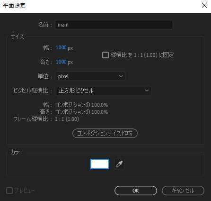Select the 高さ value 1000
211x201 pixels.
[61, 62]
